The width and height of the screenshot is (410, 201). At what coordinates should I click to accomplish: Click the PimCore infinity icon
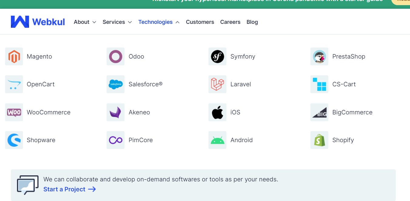116,140
